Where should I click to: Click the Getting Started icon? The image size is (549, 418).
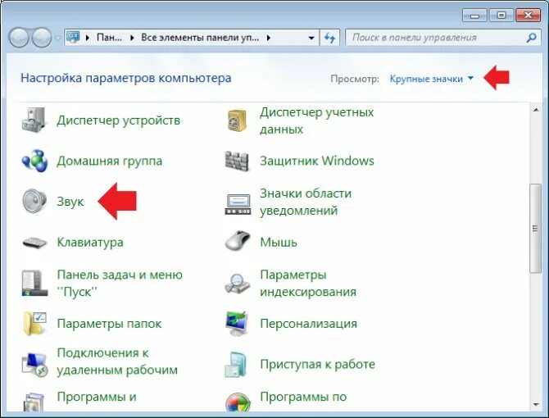click(x=236, y=365)
